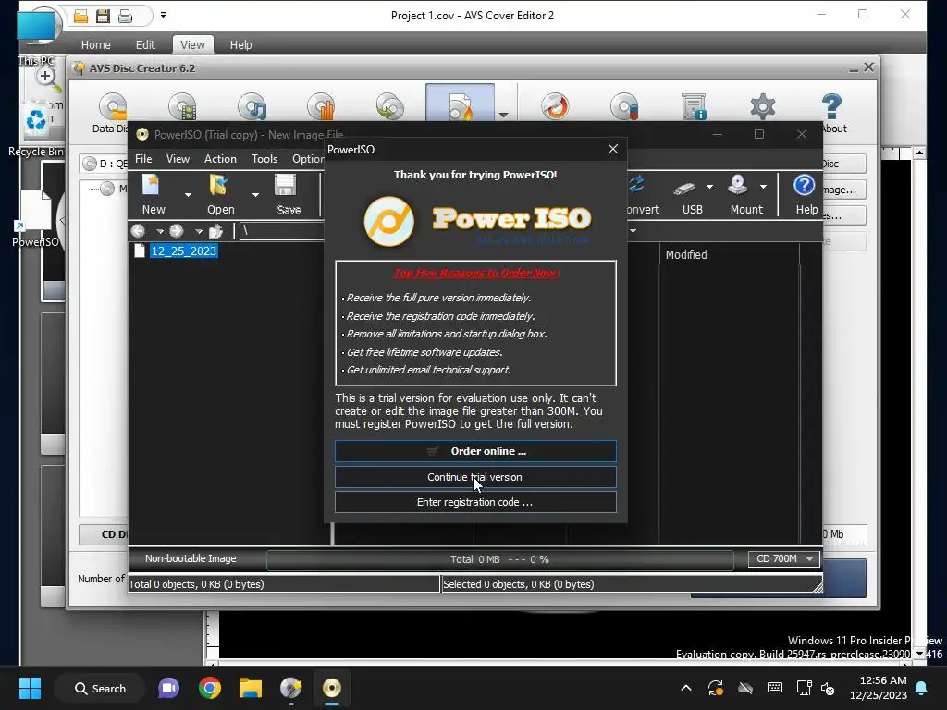Open the View menu in PowerISO
This screenshot has width=947, height=710.
pyautogui.click(x=178, y=159)
